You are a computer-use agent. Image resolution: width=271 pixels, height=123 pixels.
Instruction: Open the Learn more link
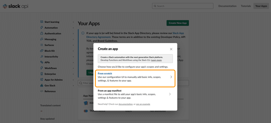tap(157, 60)
